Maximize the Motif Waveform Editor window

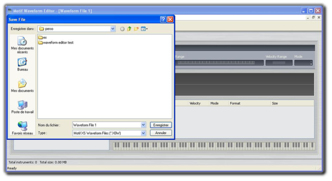(x=311, y=11)
